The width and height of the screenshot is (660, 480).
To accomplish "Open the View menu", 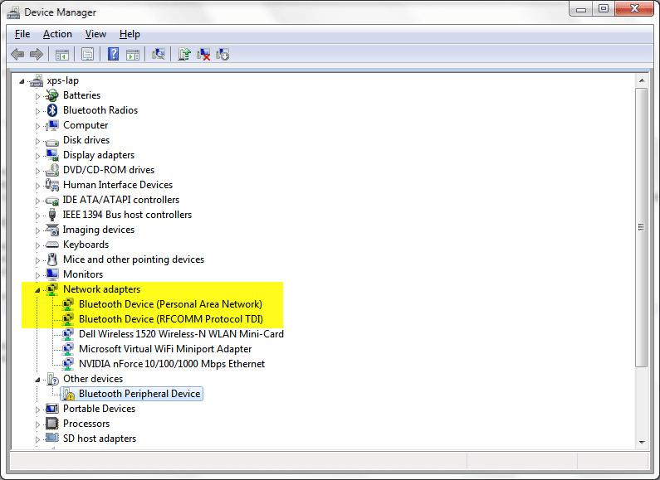I will click(95, 34).
